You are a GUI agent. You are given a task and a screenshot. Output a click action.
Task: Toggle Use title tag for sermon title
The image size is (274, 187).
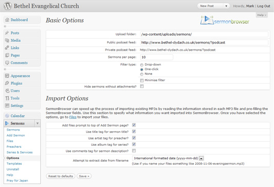tap(134, 131)
